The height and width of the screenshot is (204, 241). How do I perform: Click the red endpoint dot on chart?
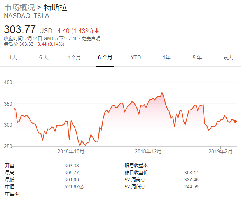point(235,121)
